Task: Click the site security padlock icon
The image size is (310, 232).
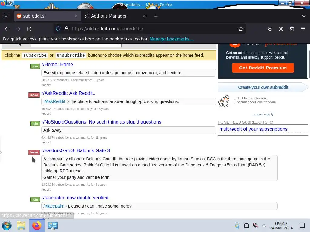Action: point(67,29)
